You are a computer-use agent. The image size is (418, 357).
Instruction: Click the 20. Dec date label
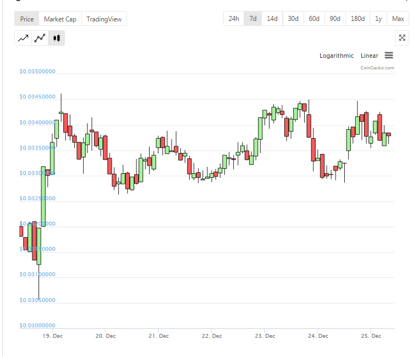click(106, 336)
